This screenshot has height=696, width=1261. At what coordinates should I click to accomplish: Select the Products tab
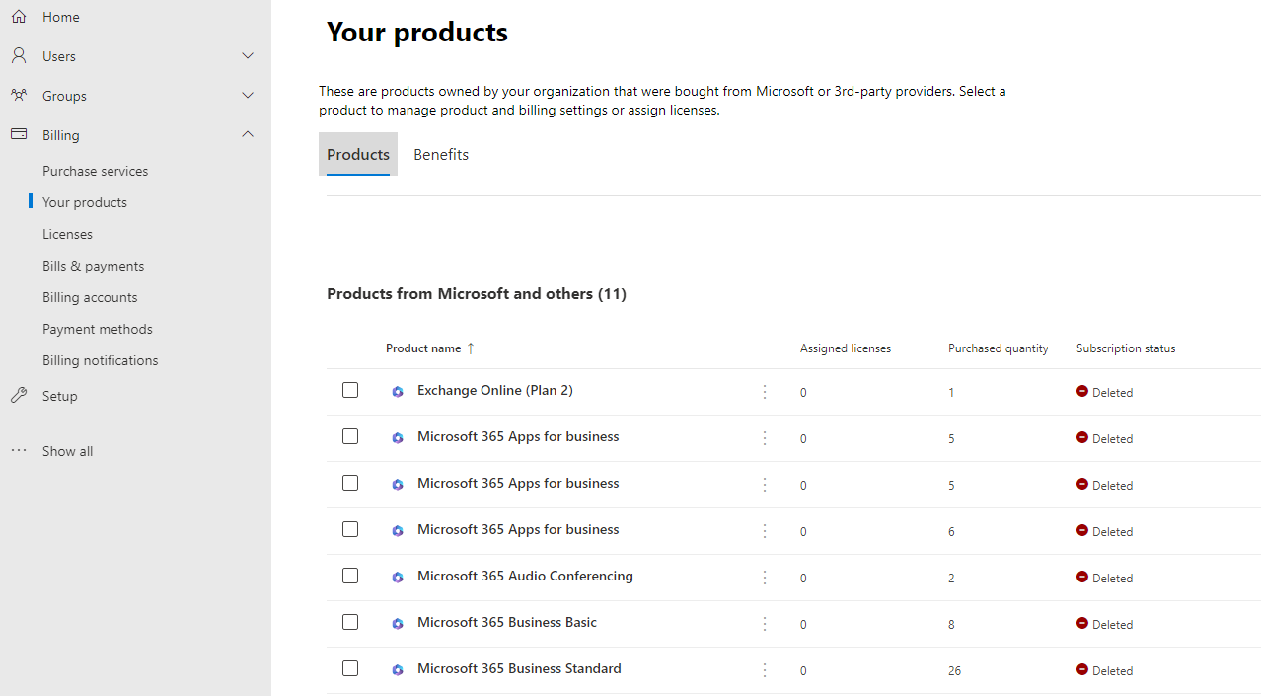point(357,154)
